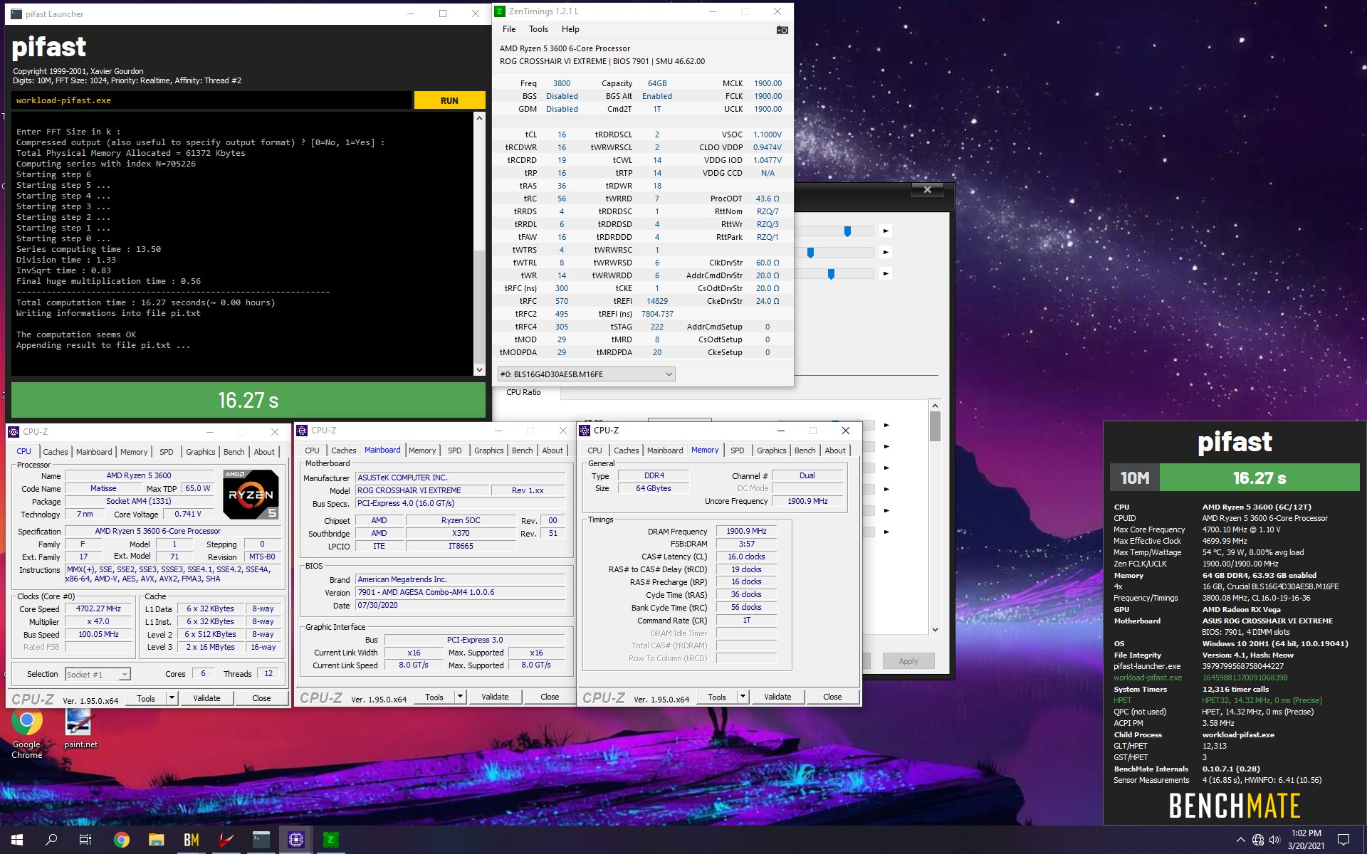Image resolution: width=1367 pixels, height=854 pixels.
Task: Switch to BenchMate taskbar icon
Action: pos(191,840)
